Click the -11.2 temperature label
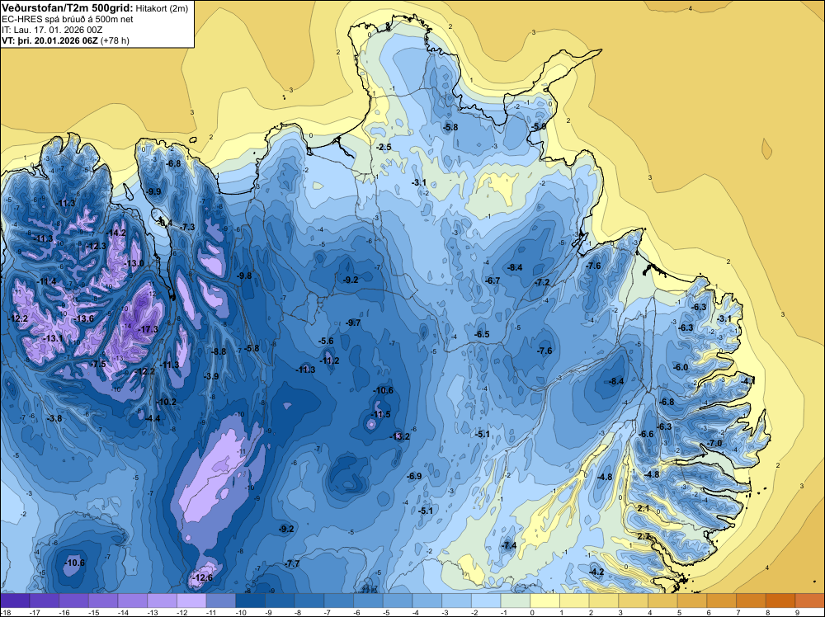Image resolution: width=825 pixels, height=617 pixels. (x=329, y=360)
